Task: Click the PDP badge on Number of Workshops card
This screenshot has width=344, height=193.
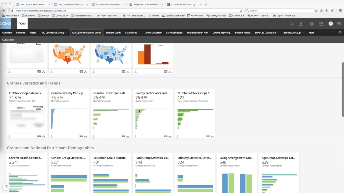Action: [207, 136]
